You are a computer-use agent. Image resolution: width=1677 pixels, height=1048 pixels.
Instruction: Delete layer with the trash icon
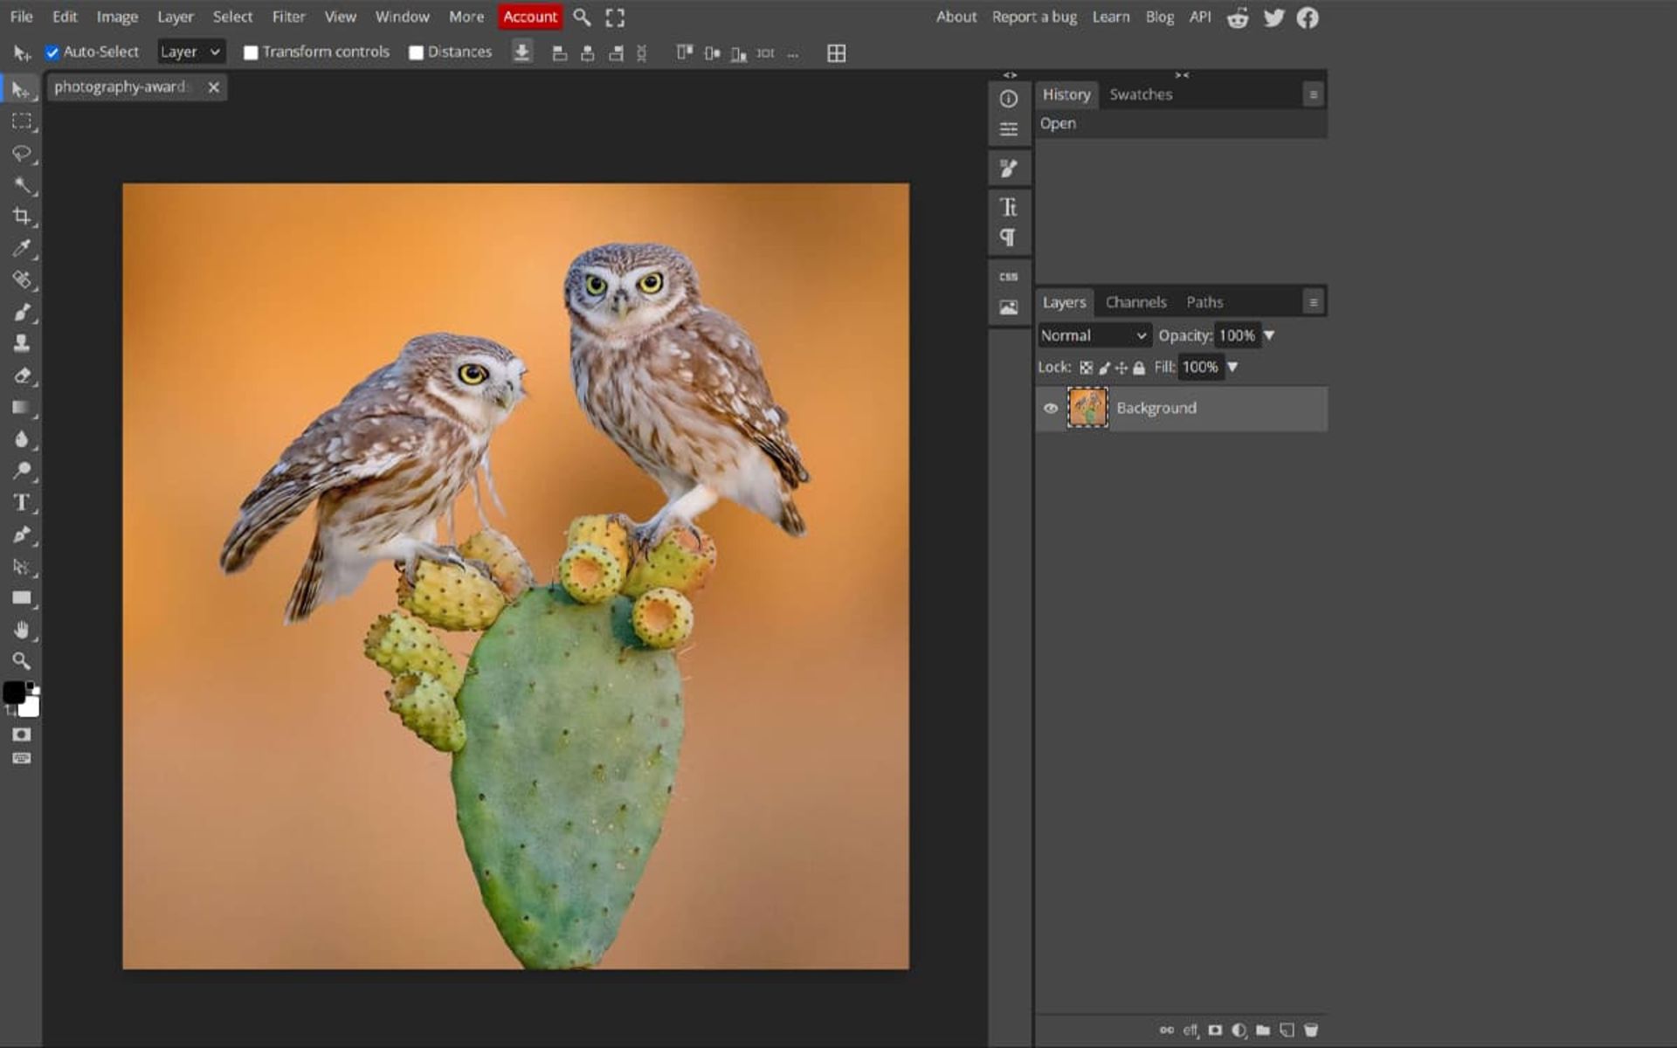point(1310,1030)
